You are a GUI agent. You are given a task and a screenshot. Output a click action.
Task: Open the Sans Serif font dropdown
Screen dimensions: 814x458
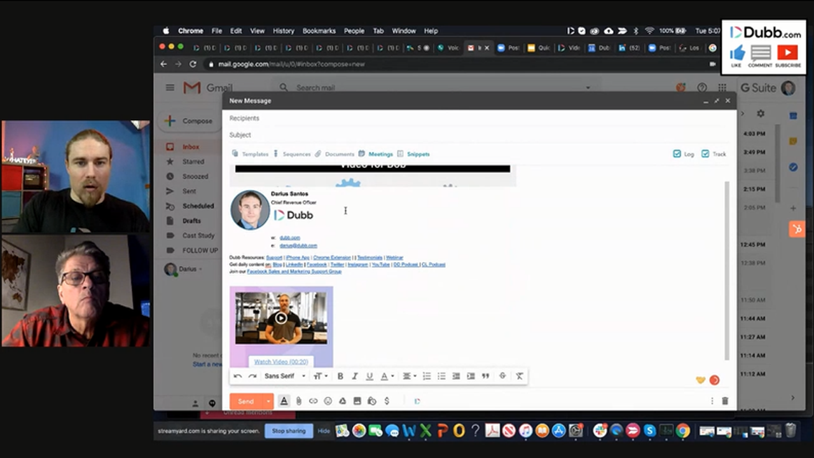(x=285, y=376)
